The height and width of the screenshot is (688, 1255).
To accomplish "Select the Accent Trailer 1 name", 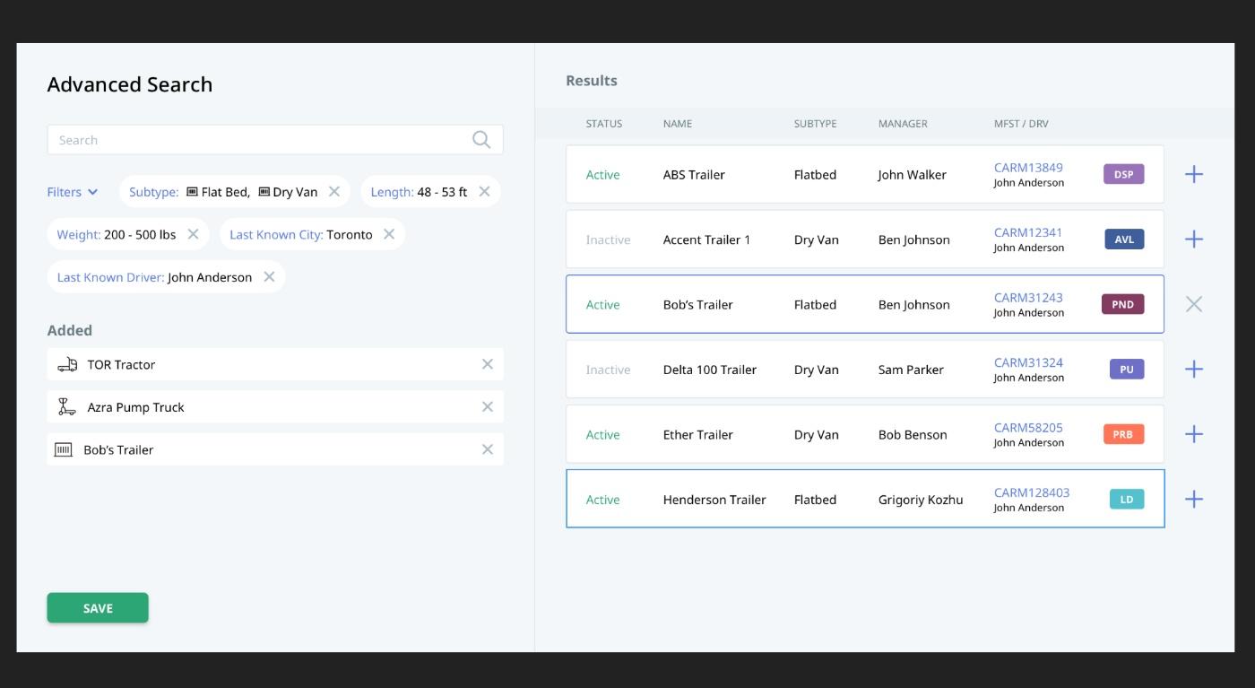I will coord(706,239).
